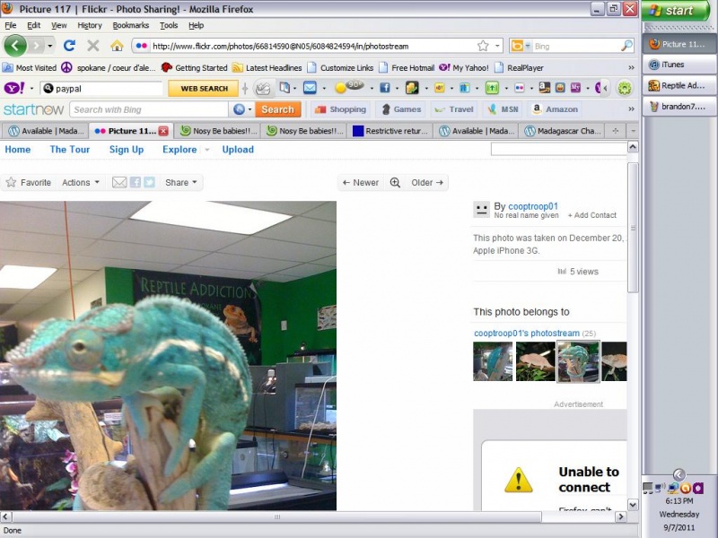
Task: Open the Bookmarks menu
Action: [130, 25]
